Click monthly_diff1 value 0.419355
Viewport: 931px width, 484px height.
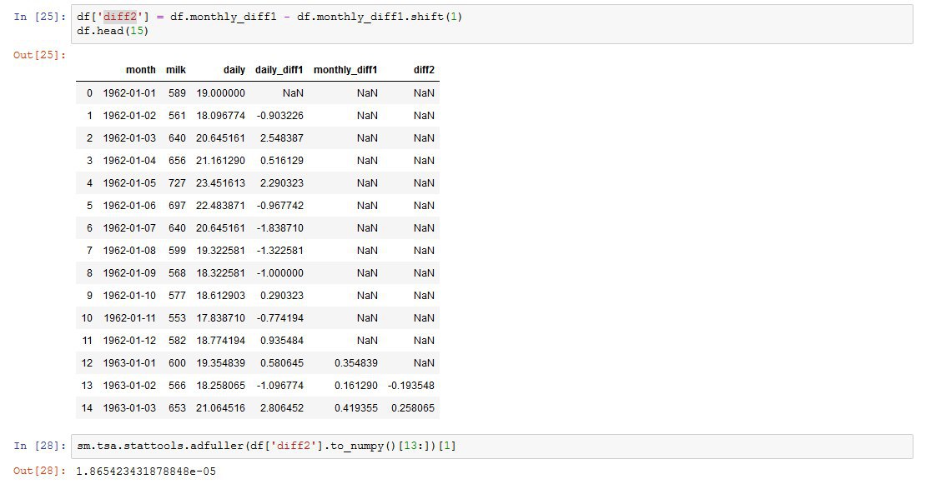356,409
